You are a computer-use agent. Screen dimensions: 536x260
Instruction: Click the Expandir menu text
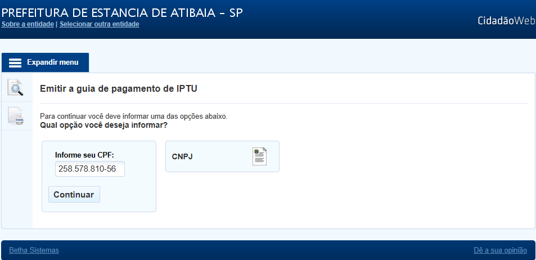53,62
